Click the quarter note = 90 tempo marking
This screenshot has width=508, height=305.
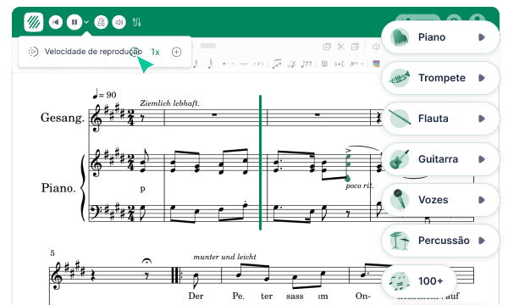[104, 94]
